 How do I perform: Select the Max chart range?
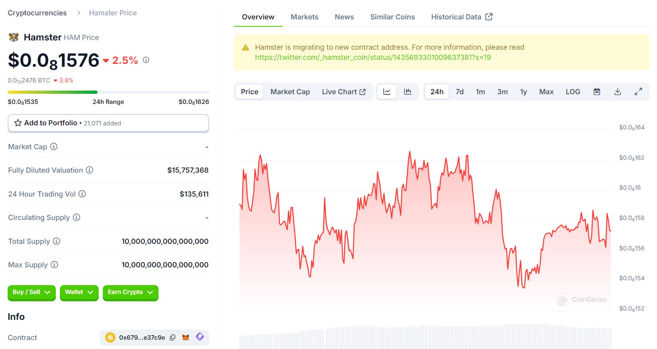[x=546, y=92]
